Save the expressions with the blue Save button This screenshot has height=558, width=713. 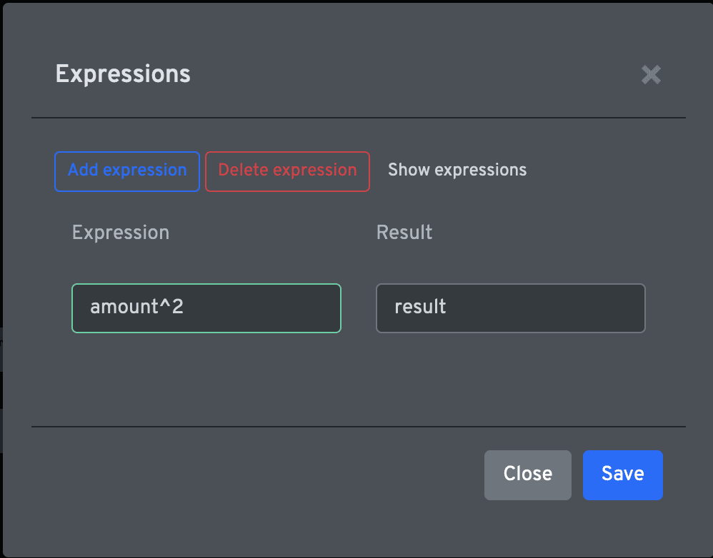[x=622, y=475]
